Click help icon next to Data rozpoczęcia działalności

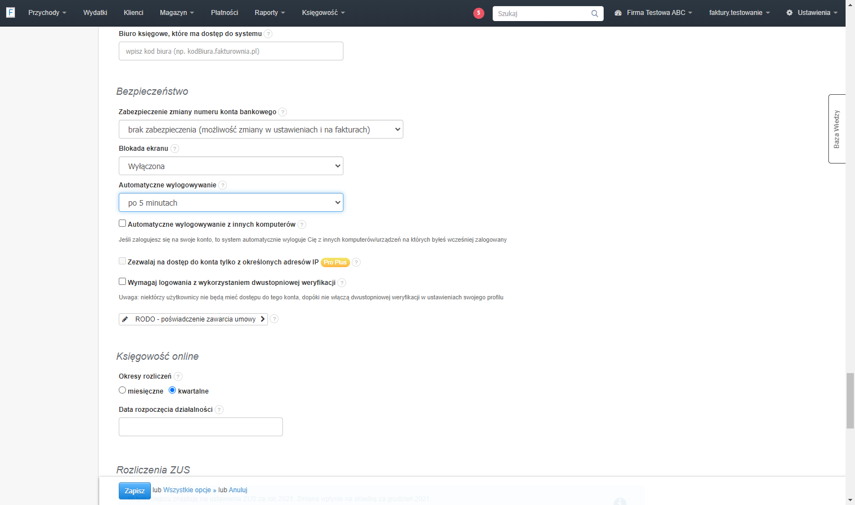click(219, 410)
